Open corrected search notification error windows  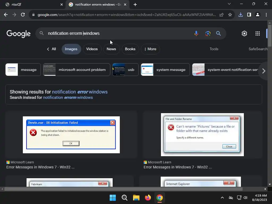(80, 92)
